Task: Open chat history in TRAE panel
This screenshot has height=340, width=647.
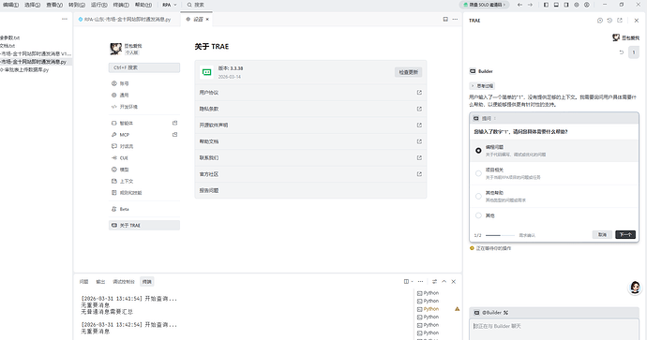Action: pyautogui.click(x=609, y=21)
